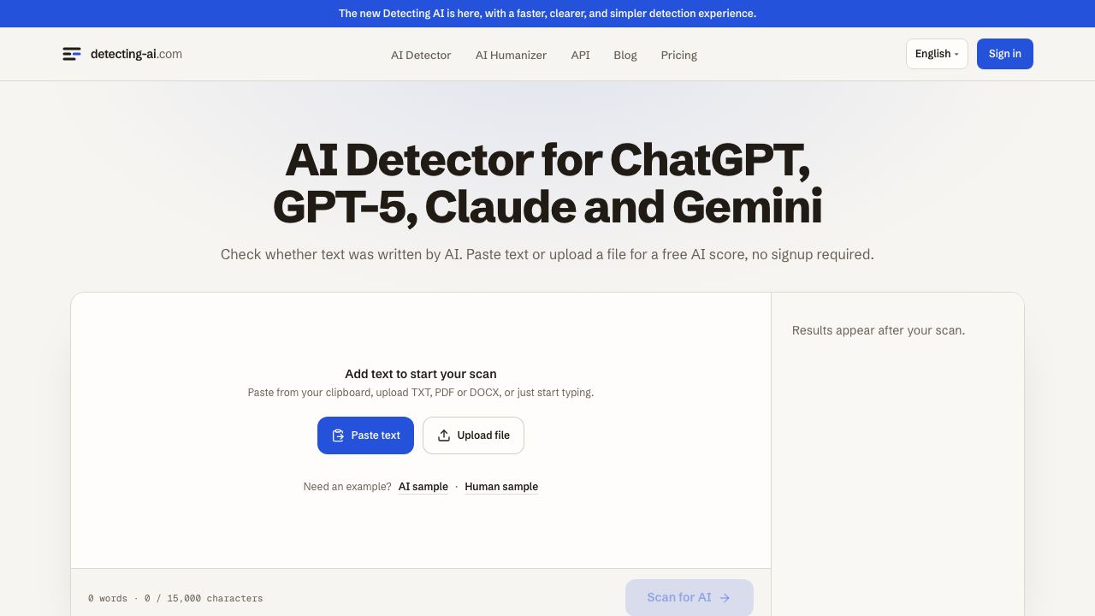Click 'Paste from your clipboard' helper text
This screenshot has width=1095, height=616.
421,393
